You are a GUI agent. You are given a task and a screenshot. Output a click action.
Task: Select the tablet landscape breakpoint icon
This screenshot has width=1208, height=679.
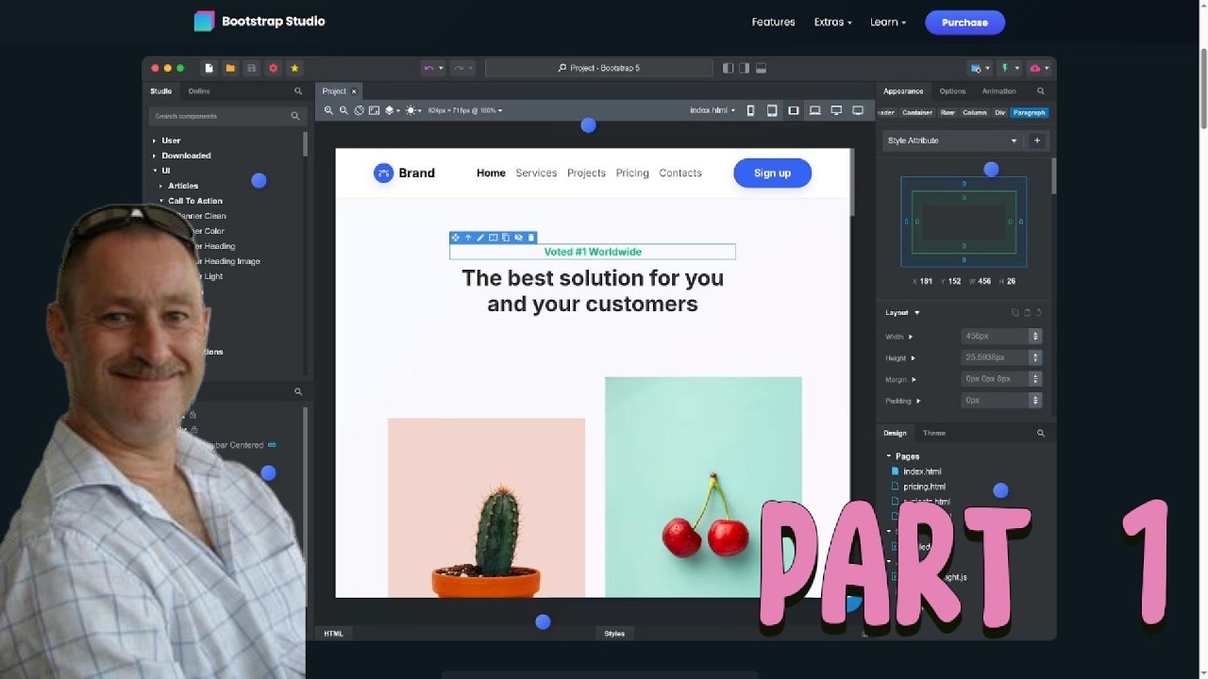coord(794,110)
